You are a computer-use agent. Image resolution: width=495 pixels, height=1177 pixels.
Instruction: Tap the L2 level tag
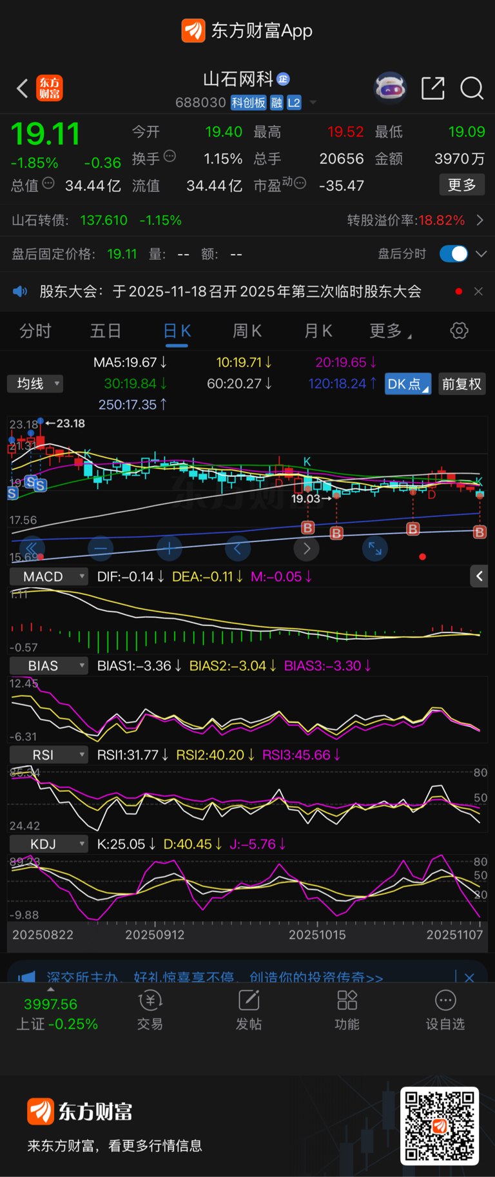point(294,102)
